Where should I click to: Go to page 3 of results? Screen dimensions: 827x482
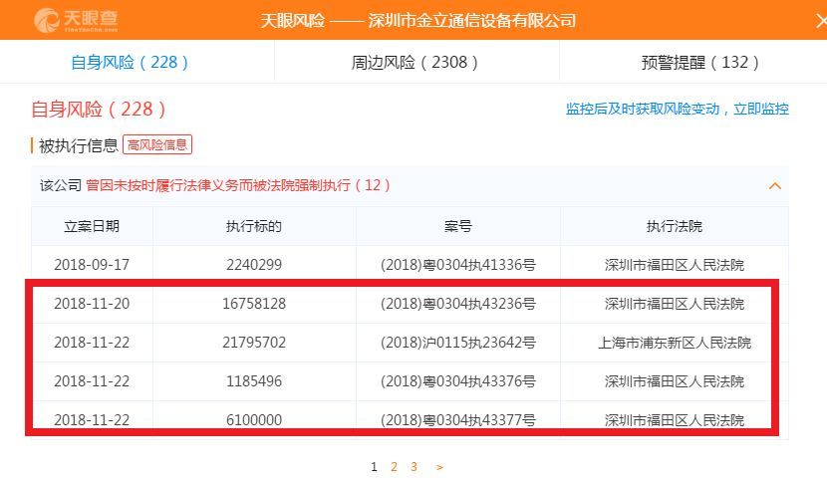414,467
